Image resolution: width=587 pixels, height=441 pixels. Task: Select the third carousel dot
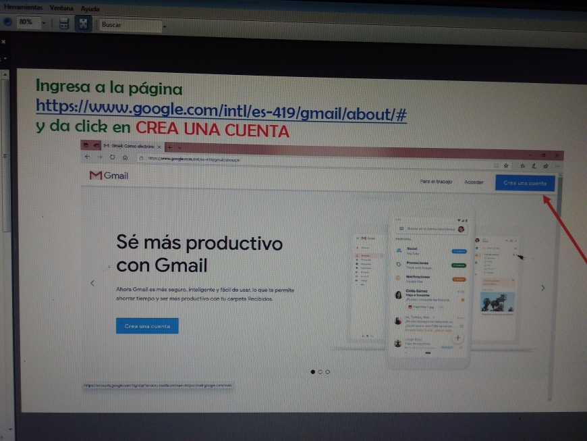[x=327, y=372]
